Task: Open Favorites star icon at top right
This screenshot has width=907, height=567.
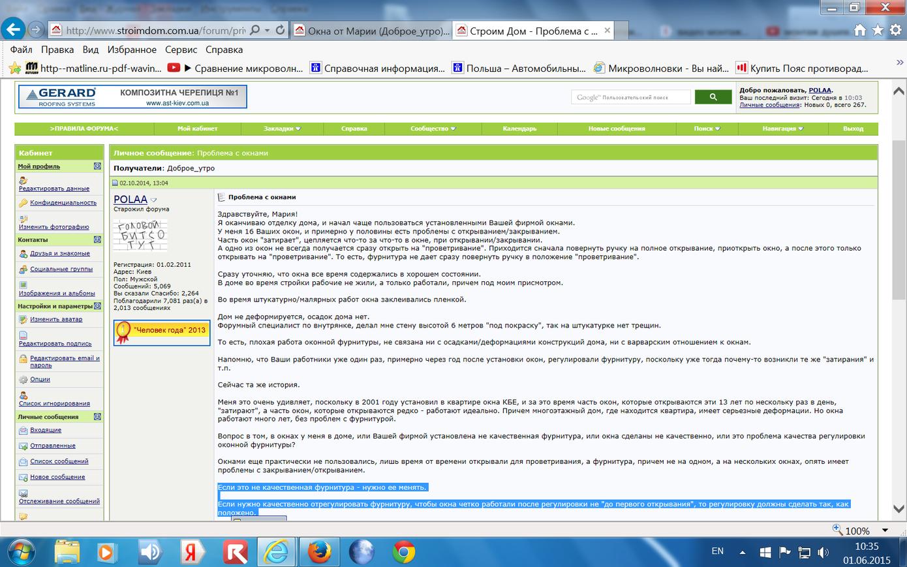Action: (x=878, y=30)
